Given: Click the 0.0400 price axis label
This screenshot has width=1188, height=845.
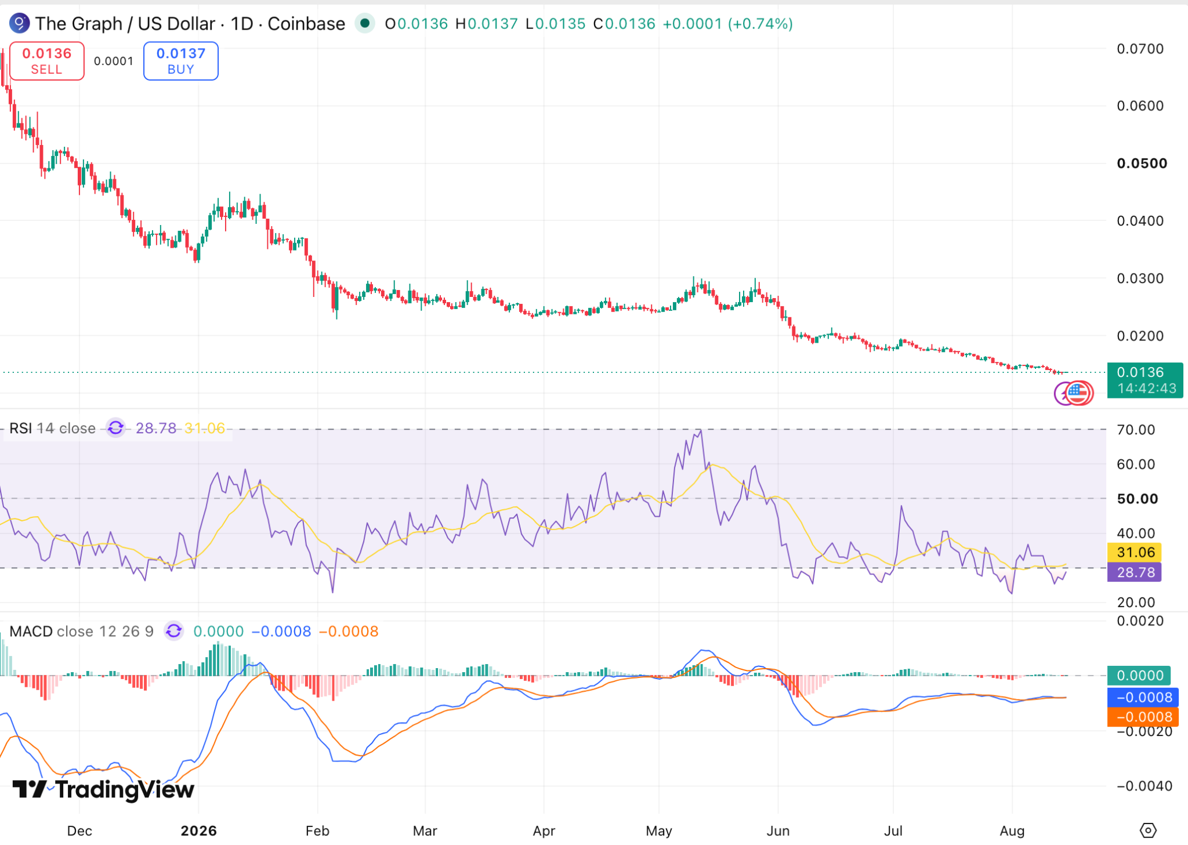Looking at the screenshot, I should (1140, 221).
